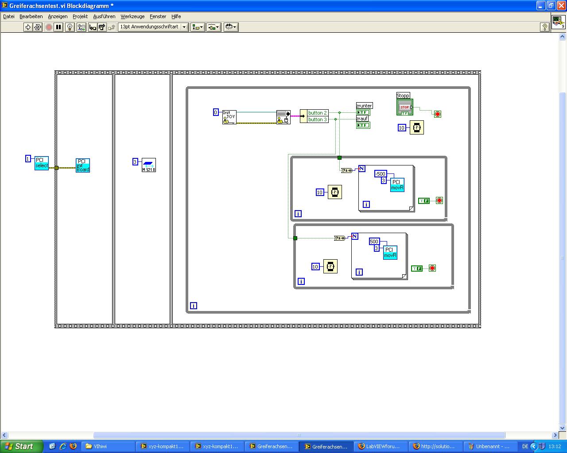The width and height of the screenshot is (567, 453).
Task: Open the 13pt Anwendungsschriftart font dropdown
Action: click(x=153, y=27)
